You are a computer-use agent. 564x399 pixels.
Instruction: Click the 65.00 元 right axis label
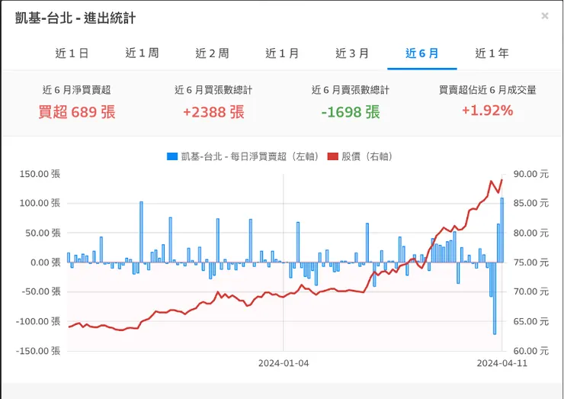pos(531,321)
